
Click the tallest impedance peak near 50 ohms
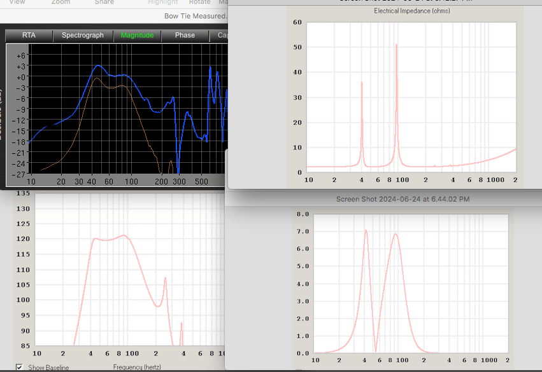397,45
